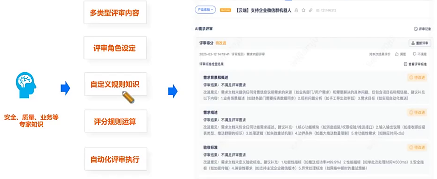Viewport: 437px width, 179px height.
Task: Click the 多类型评审内容 box
Action: coord(115,12)
